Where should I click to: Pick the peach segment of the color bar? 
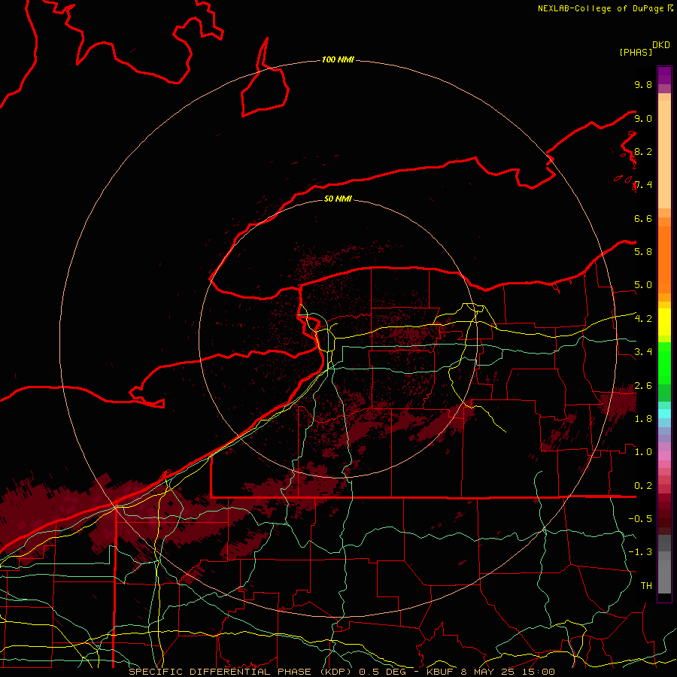(664, 154)
